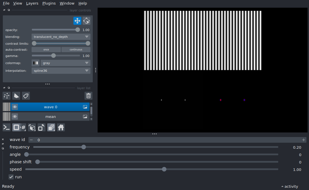Hide the mean layer
Viewport: 309px width, 190px height.
tap(15, 117)
